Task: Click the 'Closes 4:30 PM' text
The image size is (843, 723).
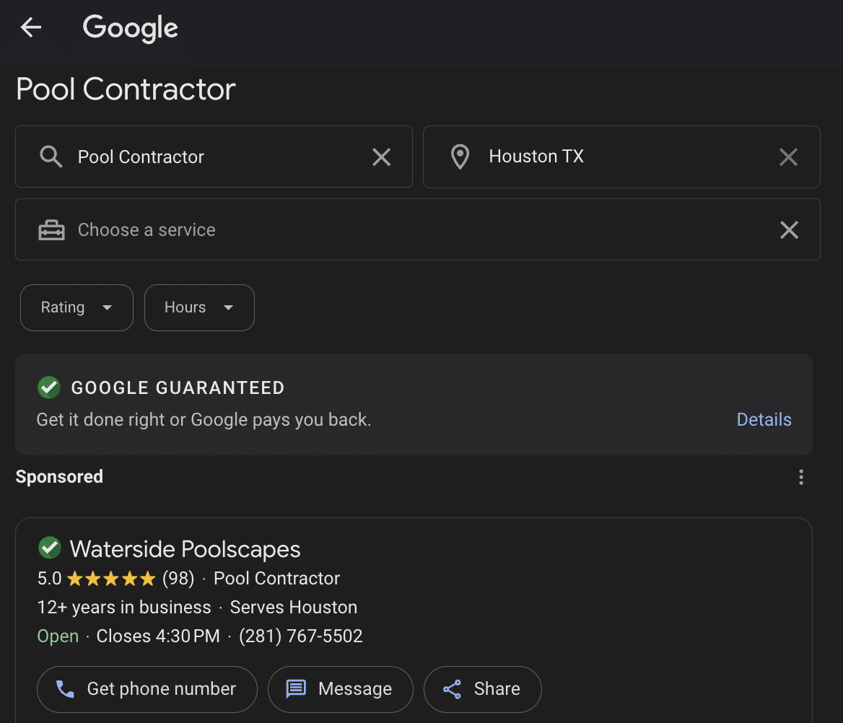Action: coord(158,636)
